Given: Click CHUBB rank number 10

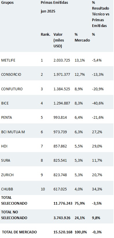Looking at the screenshot, I should pyautogui.click(x=43, y=189).
